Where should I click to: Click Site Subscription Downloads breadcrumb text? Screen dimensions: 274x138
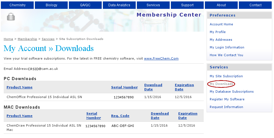point(81,39)
